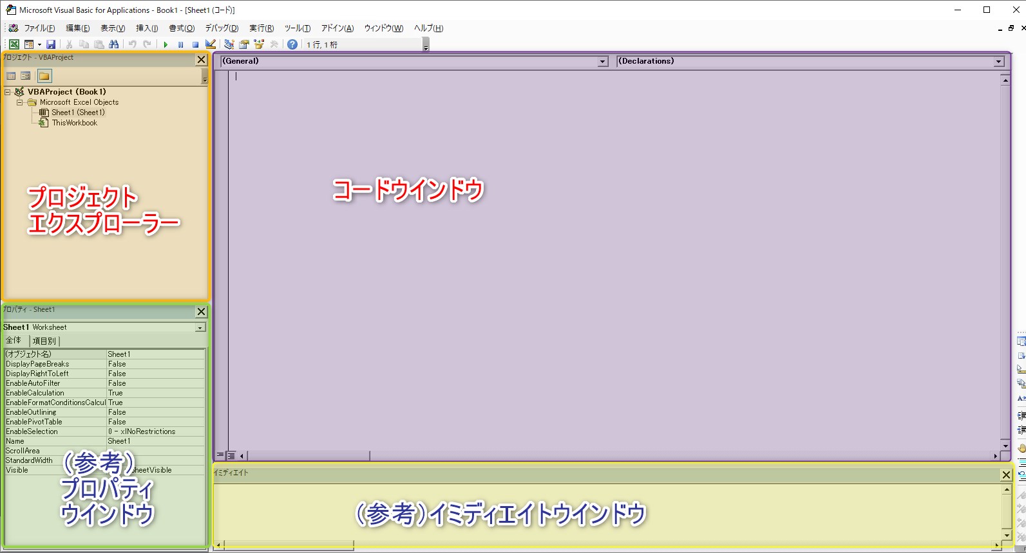Close the Project Explorer pane
This screenshot has width=1026, height=553.
click(x=201, y=59)
